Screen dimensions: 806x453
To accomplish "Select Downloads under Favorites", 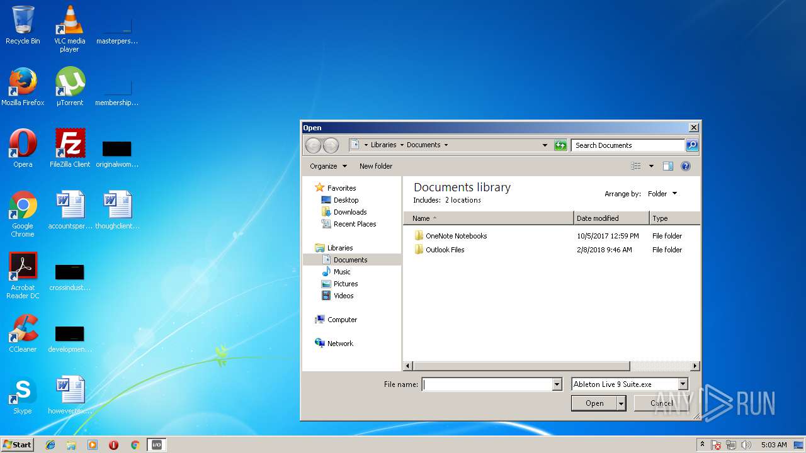I will 350,212.
